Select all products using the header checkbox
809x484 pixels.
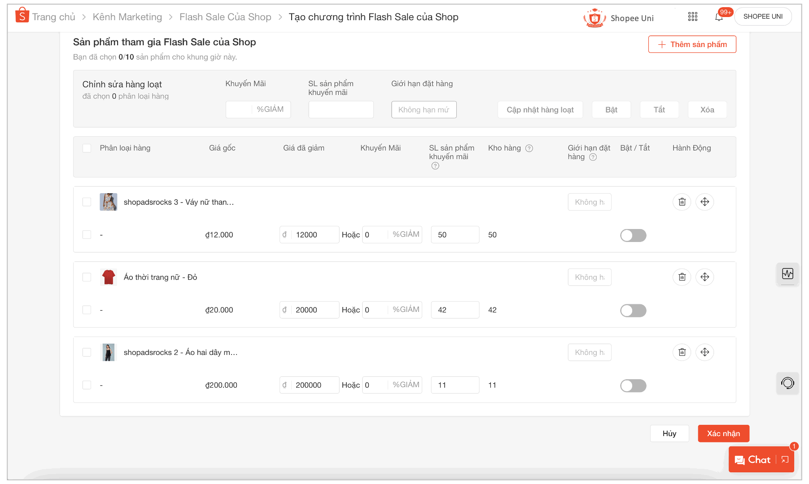point(87,147)
